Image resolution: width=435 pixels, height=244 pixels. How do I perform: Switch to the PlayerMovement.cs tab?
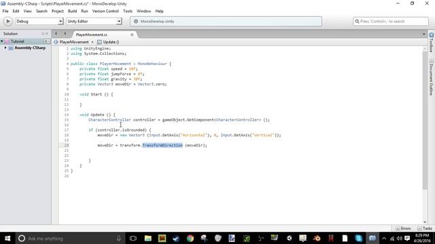(x=92, y=35)
